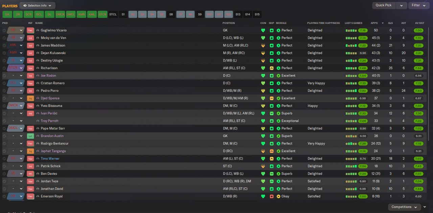Click Patrik Schick's condition heart icon
The image size is (433, 213).
click(263, 166)
